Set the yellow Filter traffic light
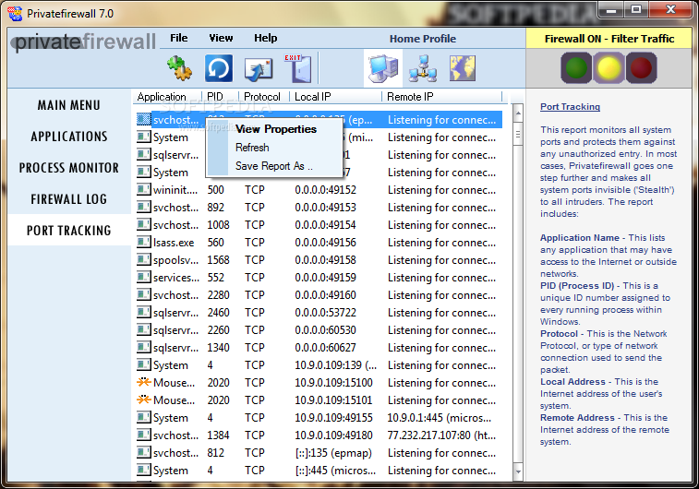The image size is (699, 489). click(609, 67)
